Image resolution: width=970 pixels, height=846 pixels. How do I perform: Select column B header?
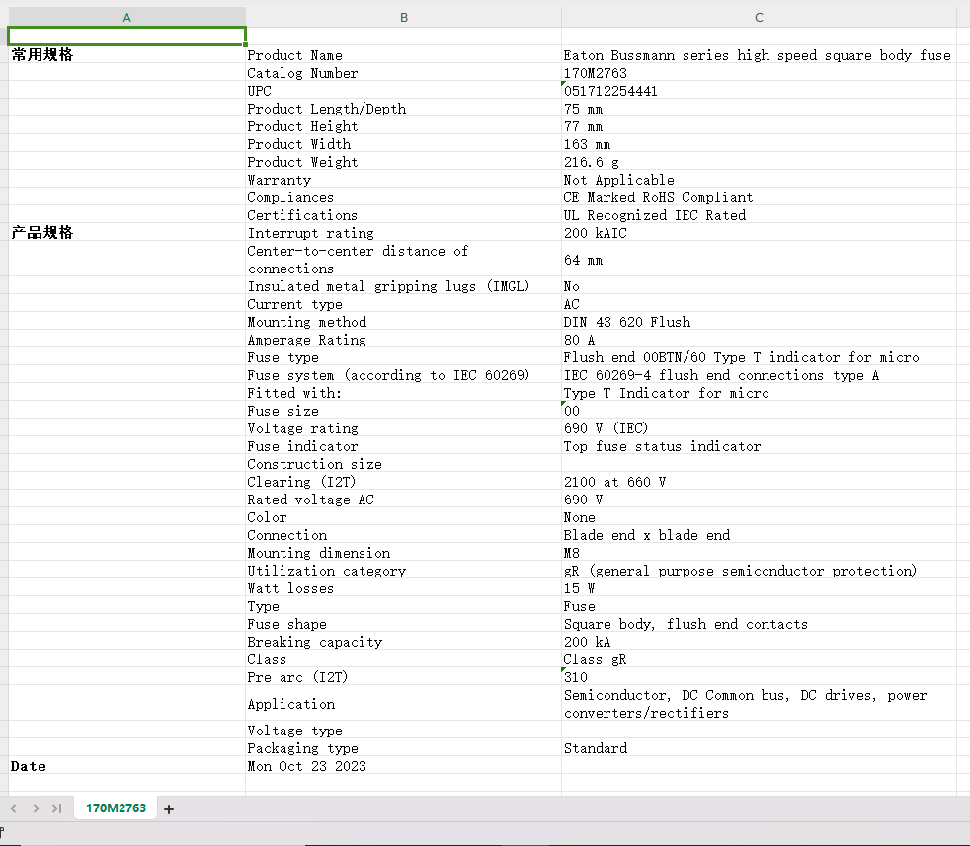(x=403, y=18)
